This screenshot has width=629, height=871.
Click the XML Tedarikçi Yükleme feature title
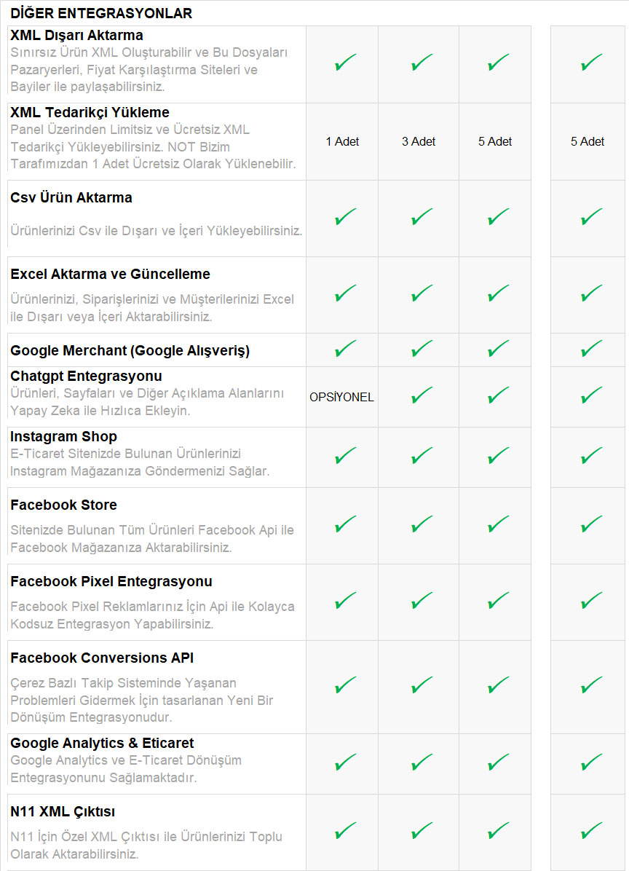pyautogui.click(x=90, y=112)
